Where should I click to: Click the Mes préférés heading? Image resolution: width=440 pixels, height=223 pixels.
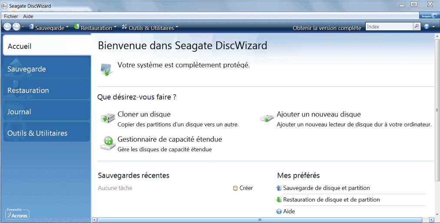298,176
